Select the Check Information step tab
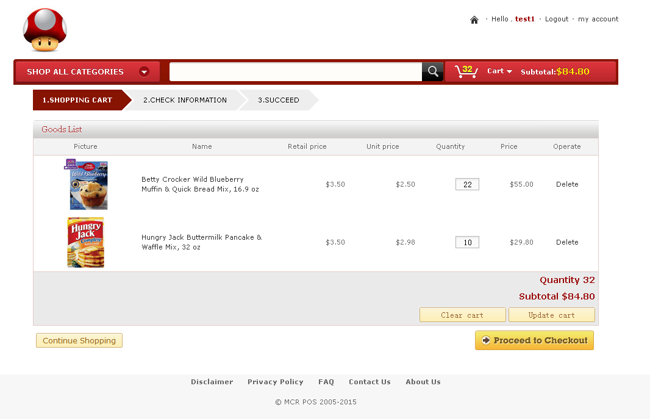This screenshot has height=419, width=650. pos(185,100)
